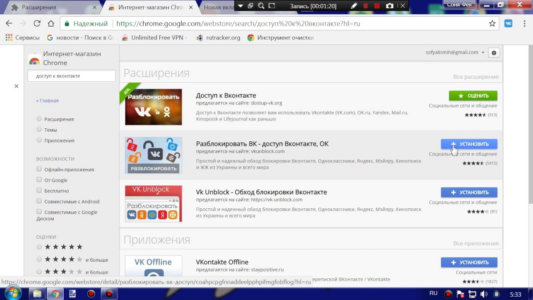The image size is (533, 300).
Task: Open the 'VKontakte Offline' title
Action: tap(222, 262)
